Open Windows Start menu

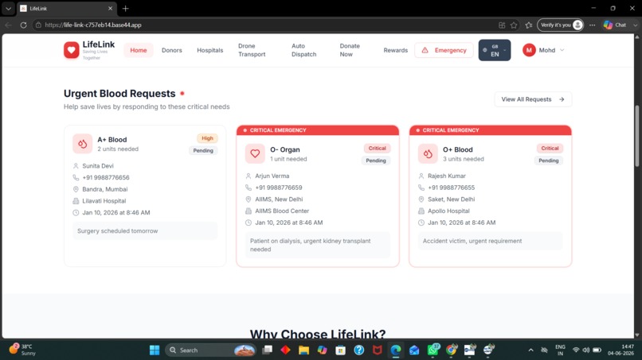pos(155,350)
